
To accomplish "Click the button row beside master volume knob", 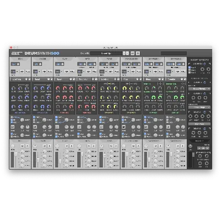I will coord(203,148).
